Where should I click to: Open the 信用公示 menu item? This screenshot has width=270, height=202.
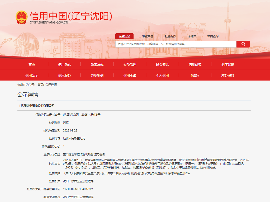point(32,76)
